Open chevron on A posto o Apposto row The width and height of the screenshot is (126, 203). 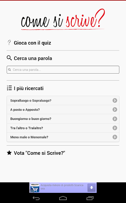pos(115,109)
